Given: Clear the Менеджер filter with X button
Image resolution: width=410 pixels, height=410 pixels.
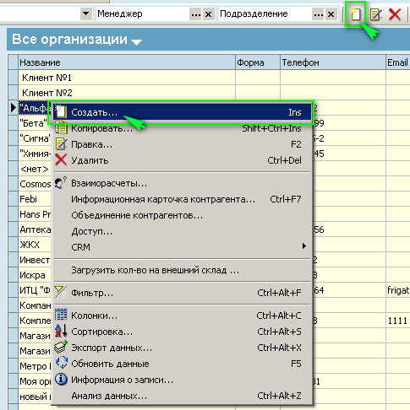Looking at the screenshot, I should click(x=208, y=14).
